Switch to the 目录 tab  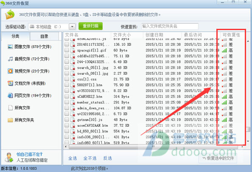(x=44, y=36)
